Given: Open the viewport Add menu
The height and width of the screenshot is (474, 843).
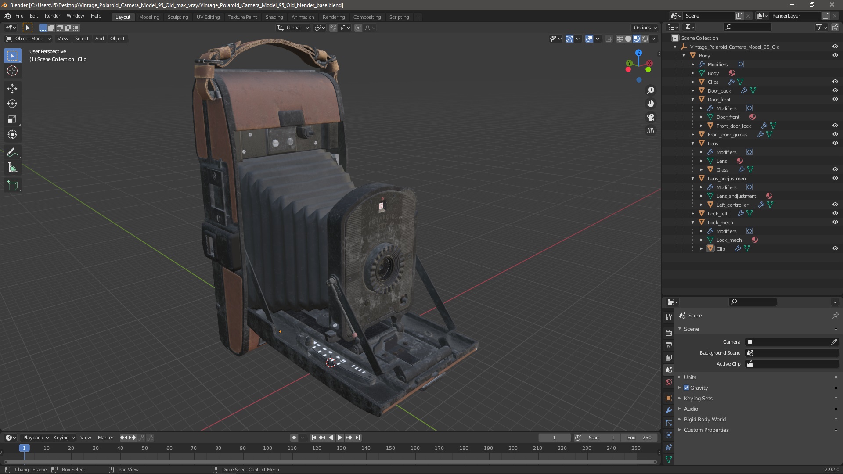Looking at the screenshot, I should [x=100, y=39].
